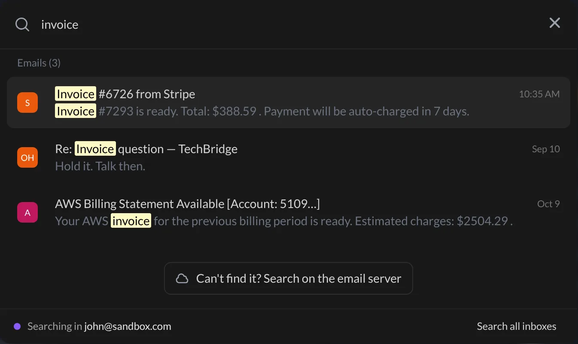Click 'john@sandbox.com' account label
578x344 pixels.
[x=128, y=326]
